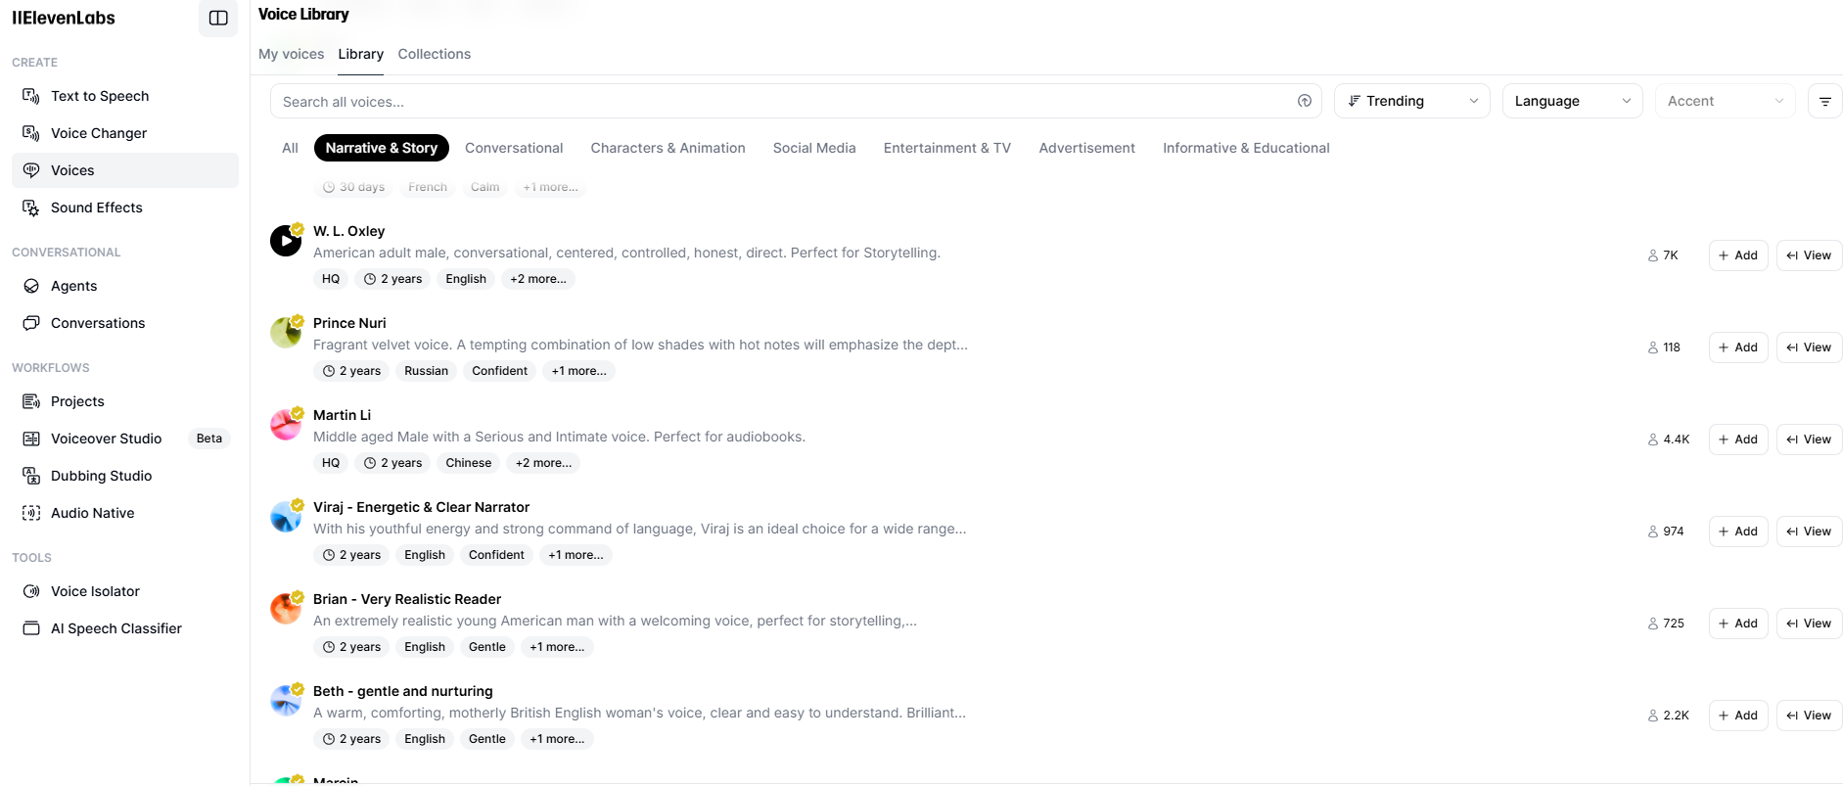Go to Agents section

(125, 286)
